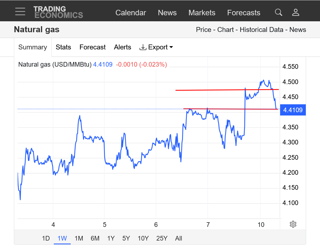Expand the Export dropdown

[x=156, y=47]
